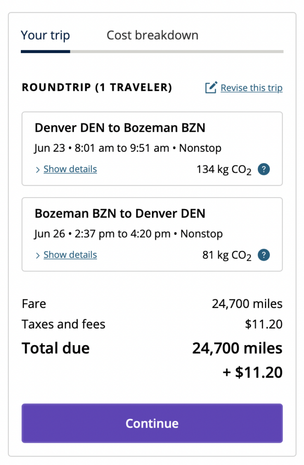Click the Total due amount
Image resolution: width=304 pixels, height=465 pixels.
pos(236,348)
